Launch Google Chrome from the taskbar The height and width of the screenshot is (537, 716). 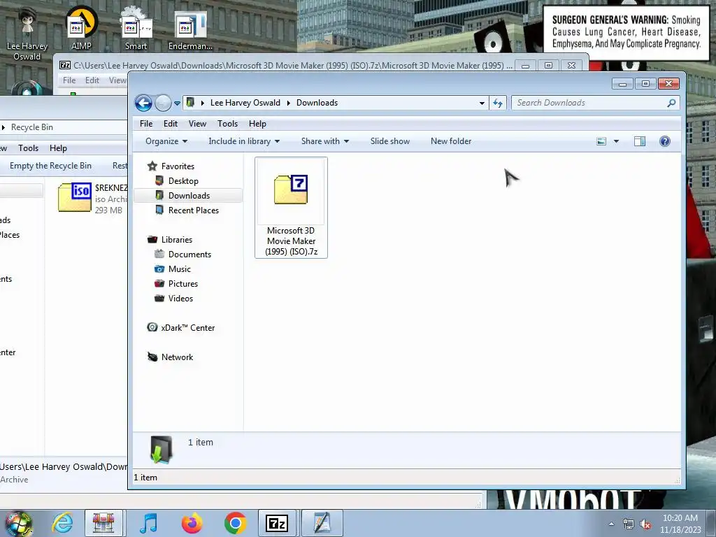235,523
